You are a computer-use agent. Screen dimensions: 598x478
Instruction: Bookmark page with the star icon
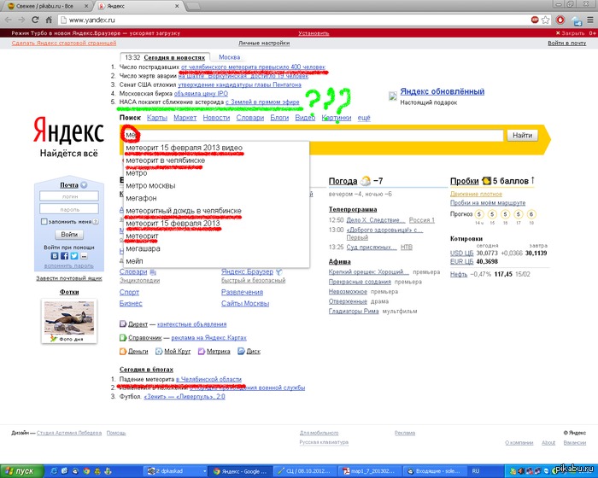[546, 20]
